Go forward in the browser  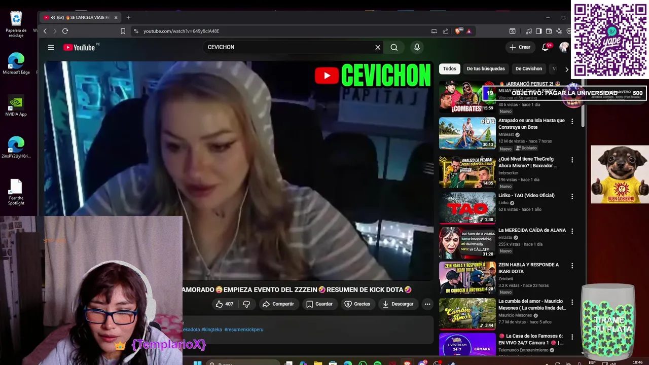click(55, 31)
